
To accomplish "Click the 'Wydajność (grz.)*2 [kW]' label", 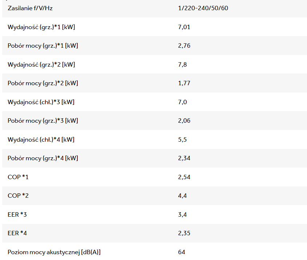I will (x=41, y=64).
